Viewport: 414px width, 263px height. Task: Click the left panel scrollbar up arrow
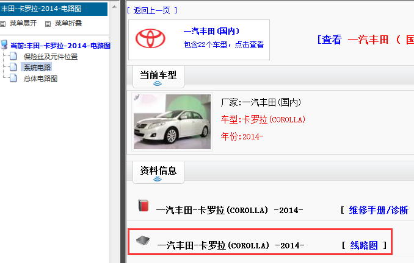[114, 7]
